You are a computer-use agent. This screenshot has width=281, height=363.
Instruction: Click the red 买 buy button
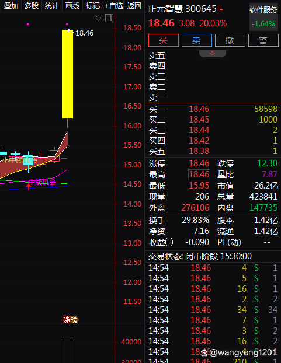click(x=164, y=40)
